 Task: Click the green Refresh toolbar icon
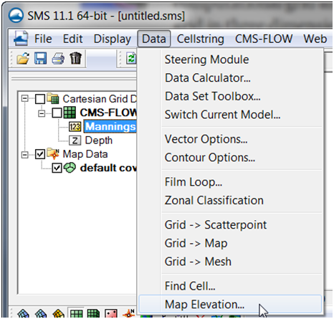[131, 59]
